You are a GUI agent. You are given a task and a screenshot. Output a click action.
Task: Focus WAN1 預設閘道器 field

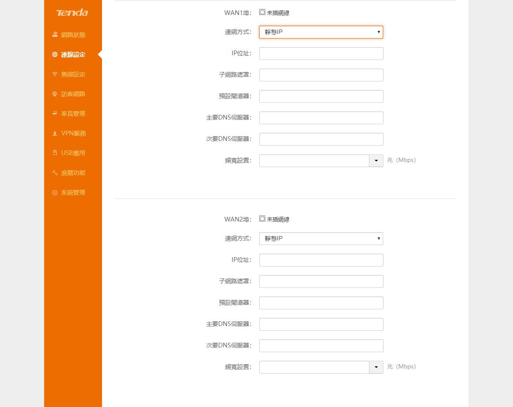click(x=321, y=96)
